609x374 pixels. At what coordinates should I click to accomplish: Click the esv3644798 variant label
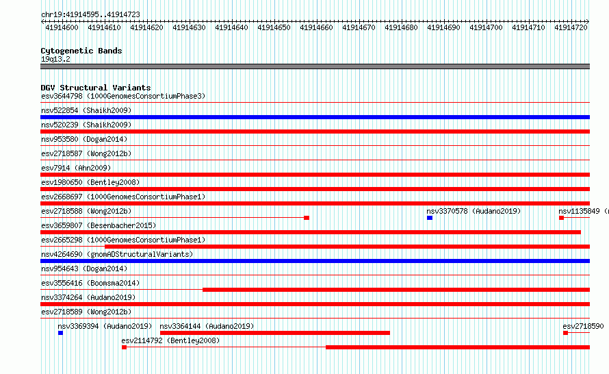tap(123, 96)
